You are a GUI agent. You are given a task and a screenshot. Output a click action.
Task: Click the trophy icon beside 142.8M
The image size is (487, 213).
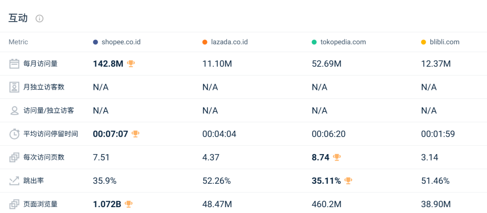point(131,64)
